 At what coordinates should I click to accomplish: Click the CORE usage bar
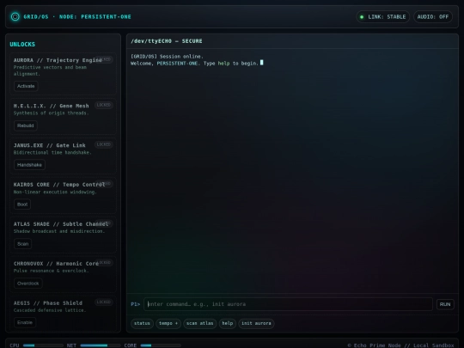pyautogui.click(x=161, y=345)
